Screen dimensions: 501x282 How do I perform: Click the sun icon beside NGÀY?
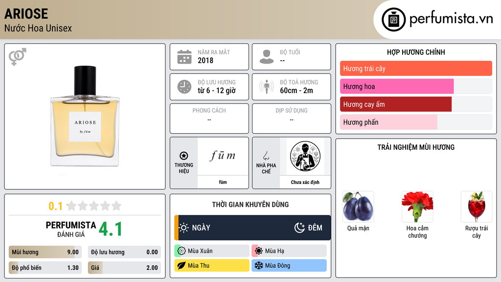coord(184,228)
